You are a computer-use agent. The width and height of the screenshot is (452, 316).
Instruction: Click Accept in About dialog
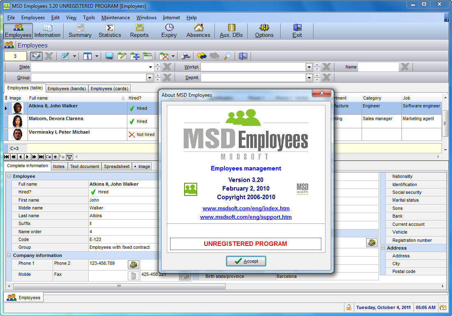point(246,261)
